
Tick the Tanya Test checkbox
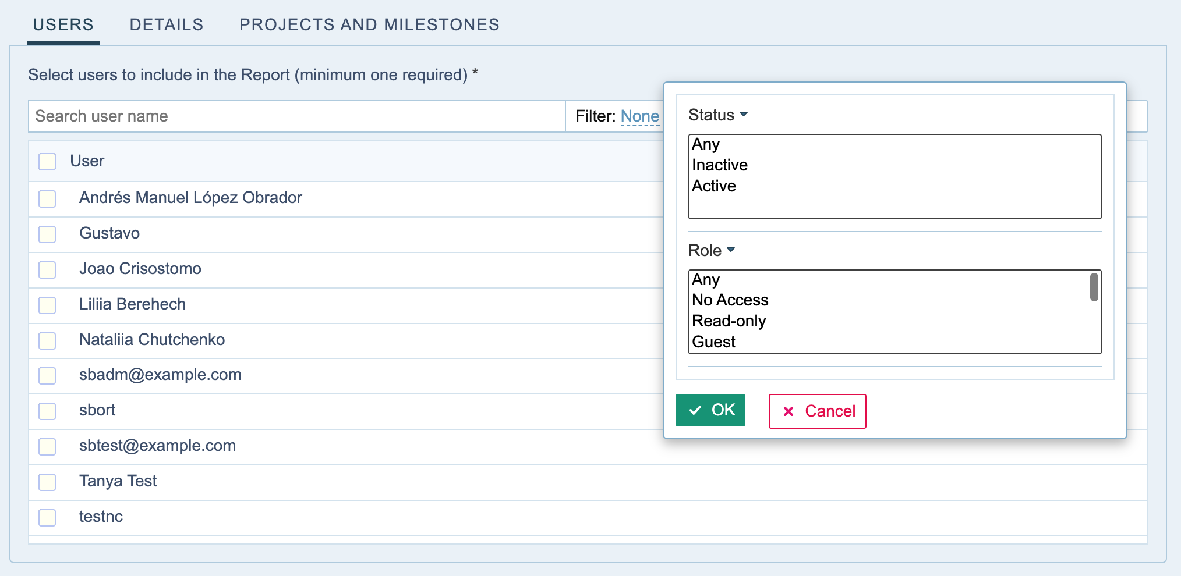pyautogui.click(x=47, y=482)
